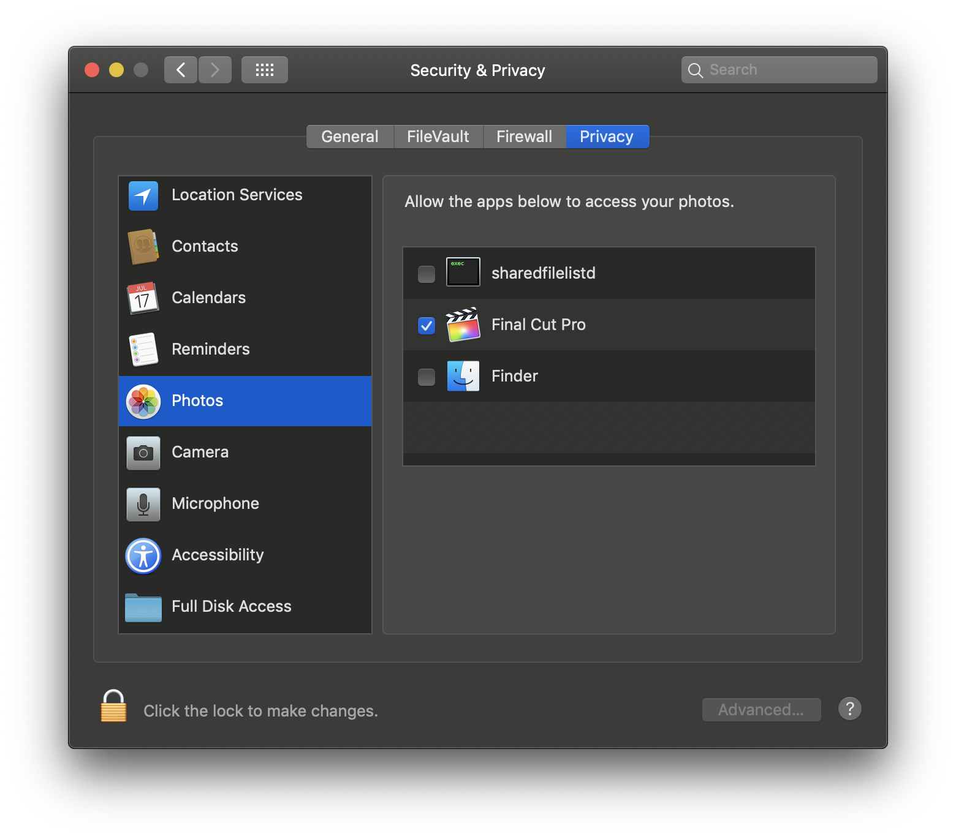This screenshot has height=839, width=956.
Task: Click the Contacts address book icon
Action: [143, 247]
